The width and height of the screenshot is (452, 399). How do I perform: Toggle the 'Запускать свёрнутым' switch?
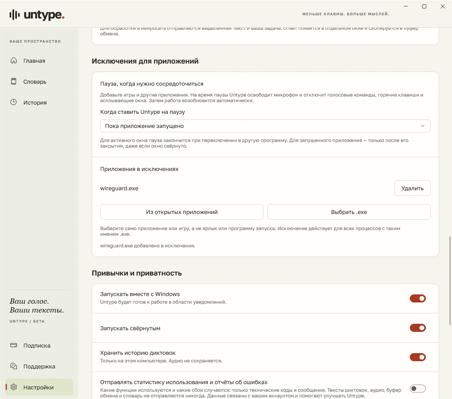pos(418,328)
